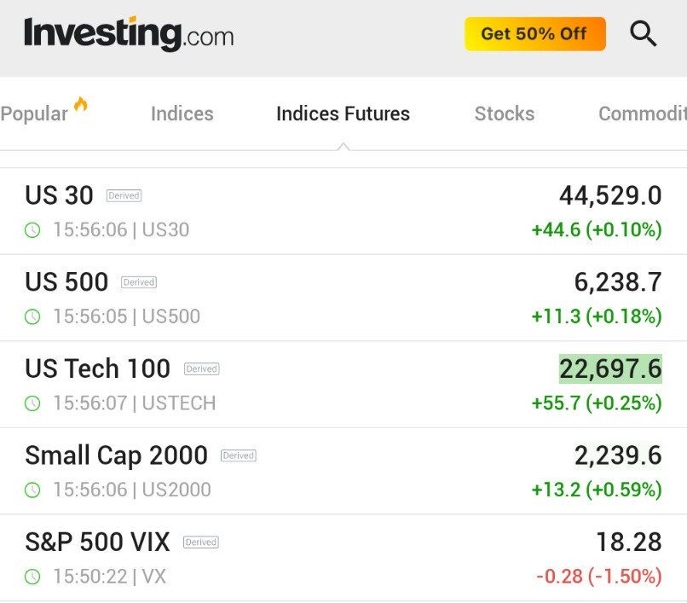The width and height of the screenshot is (687, 603).
Task: Switch to the Indices tab
Action: [182, 114]
